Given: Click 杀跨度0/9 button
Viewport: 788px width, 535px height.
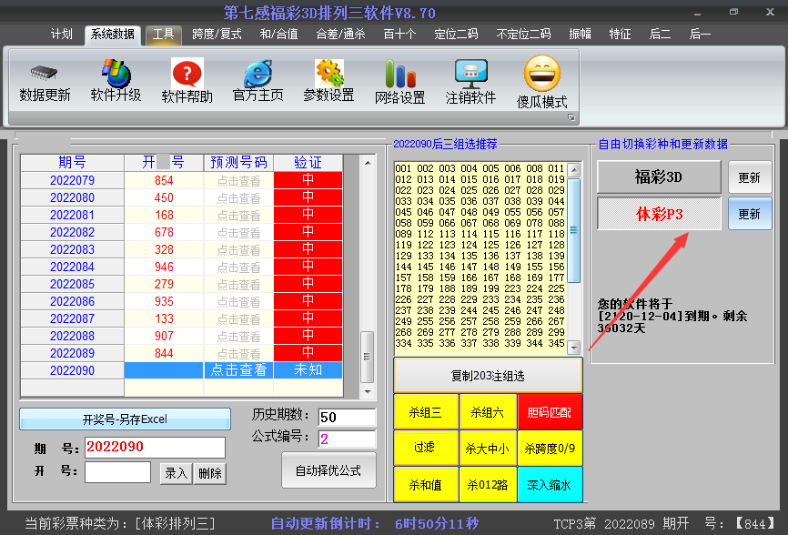Looking at the screenshot, I should click(x=550, y=448).
